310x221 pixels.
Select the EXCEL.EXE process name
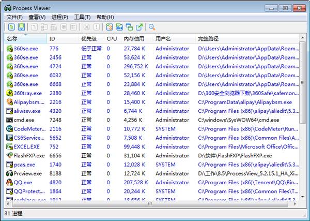(x=27, y=146)
